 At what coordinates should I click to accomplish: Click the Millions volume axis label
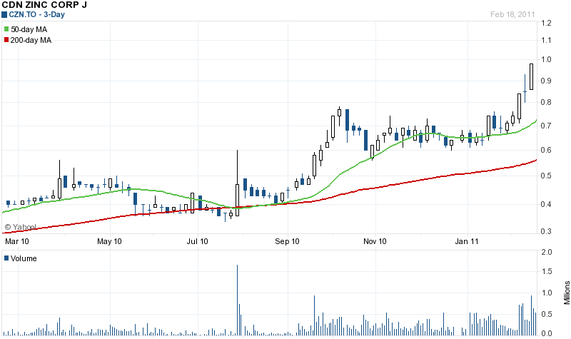(x=567, y=293)
